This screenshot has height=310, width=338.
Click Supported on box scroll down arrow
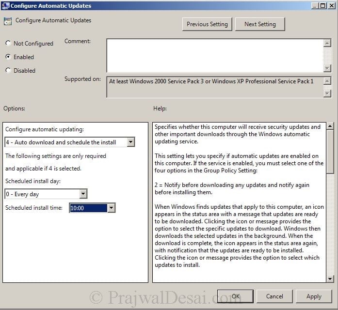327,93
